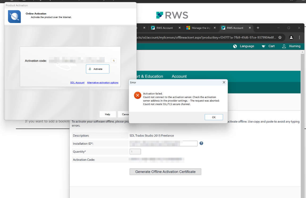This screenshot has height=198, width=306.
Task: Click the Description label in form
Action: pyautogui.click(x=81, y=136)
